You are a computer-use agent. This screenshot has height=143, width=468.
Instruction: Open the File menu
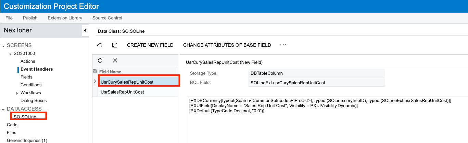[9, 18]
